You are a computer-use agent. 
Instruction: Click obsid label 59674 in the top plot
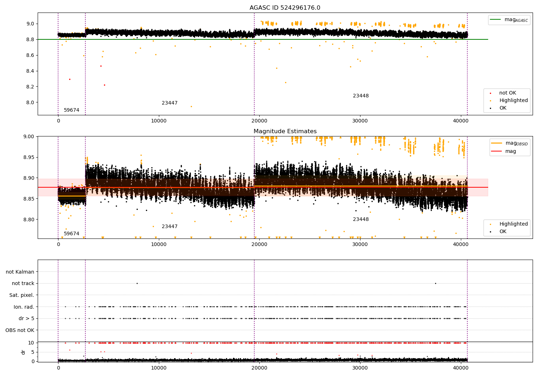(x=72, y=110)
